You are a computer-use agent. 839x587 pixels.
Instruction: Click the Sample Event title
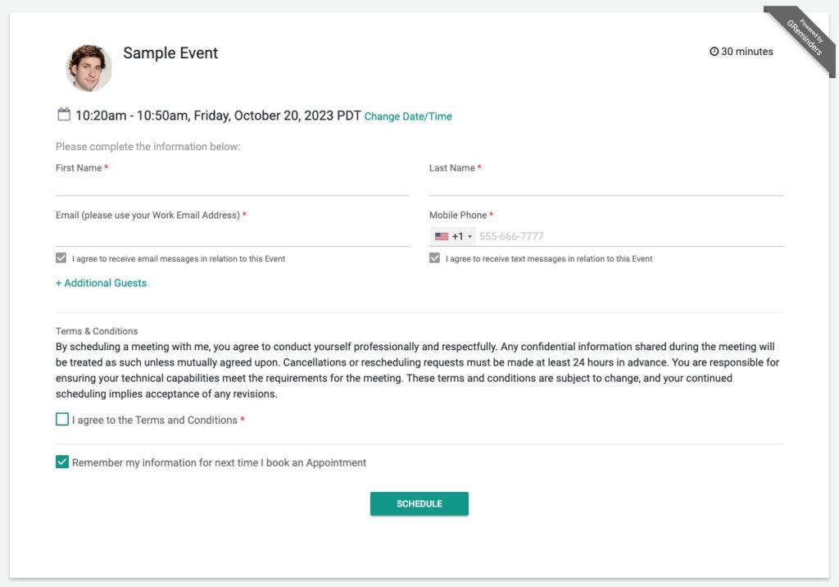coord(170,53)
